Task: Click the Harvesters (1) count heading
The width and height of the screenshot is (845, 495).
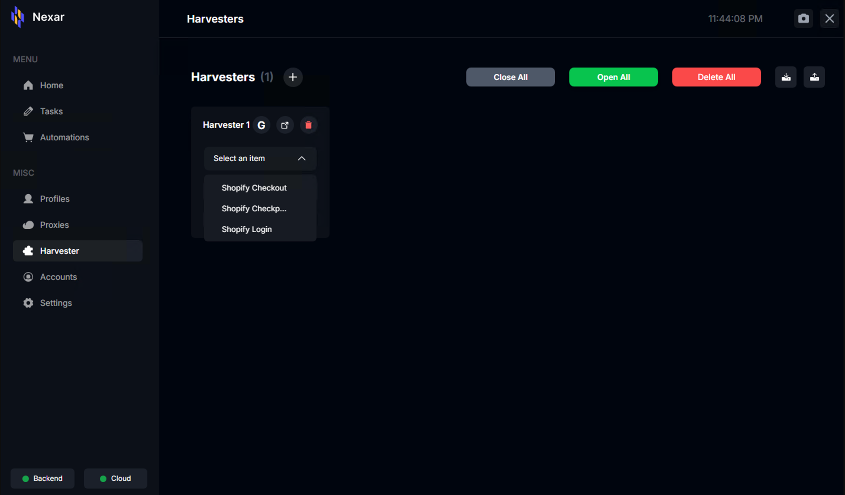Action: coord(232,77)
